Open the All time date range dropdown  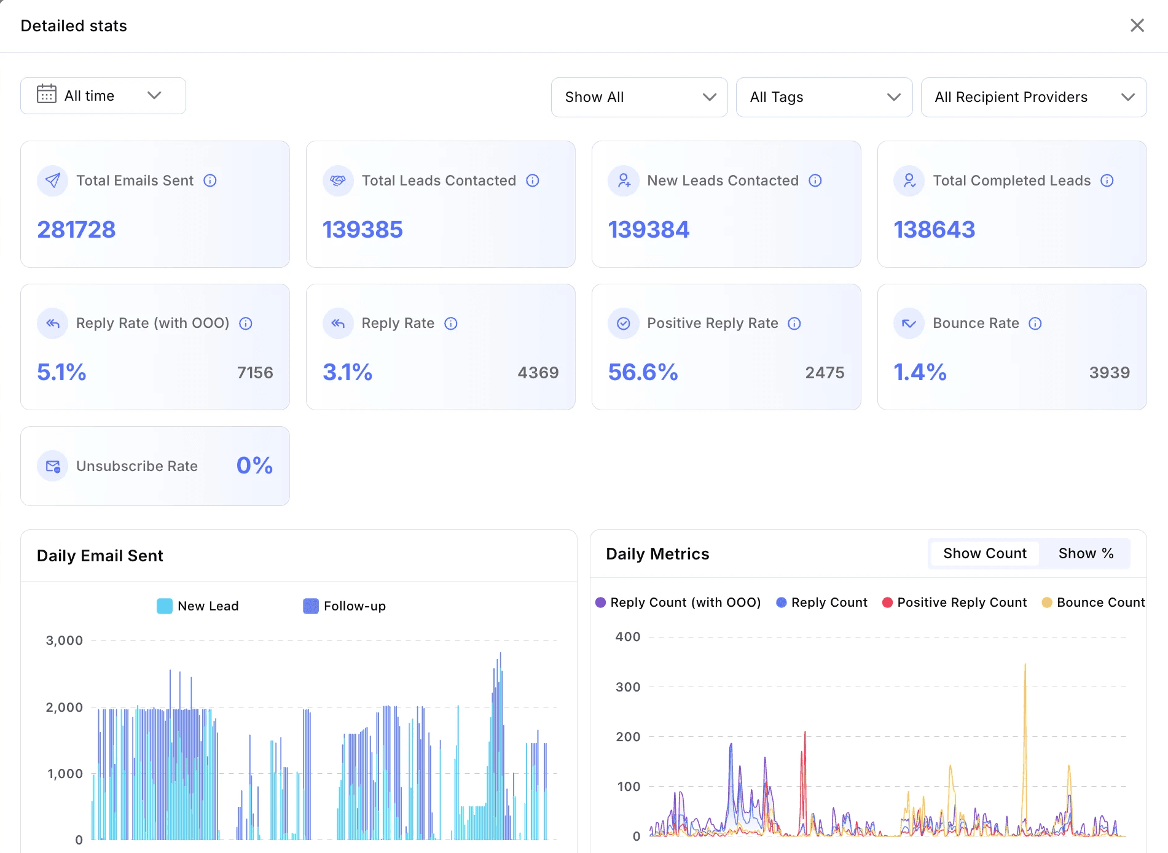tap(103, 96)
